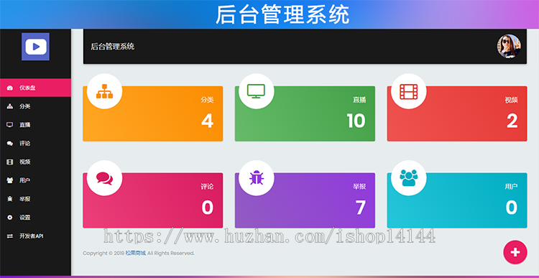The width and height of the screenshot is (539, 278).
Task: Click the number 7 on 举报 card
Action: pos(360,208)
